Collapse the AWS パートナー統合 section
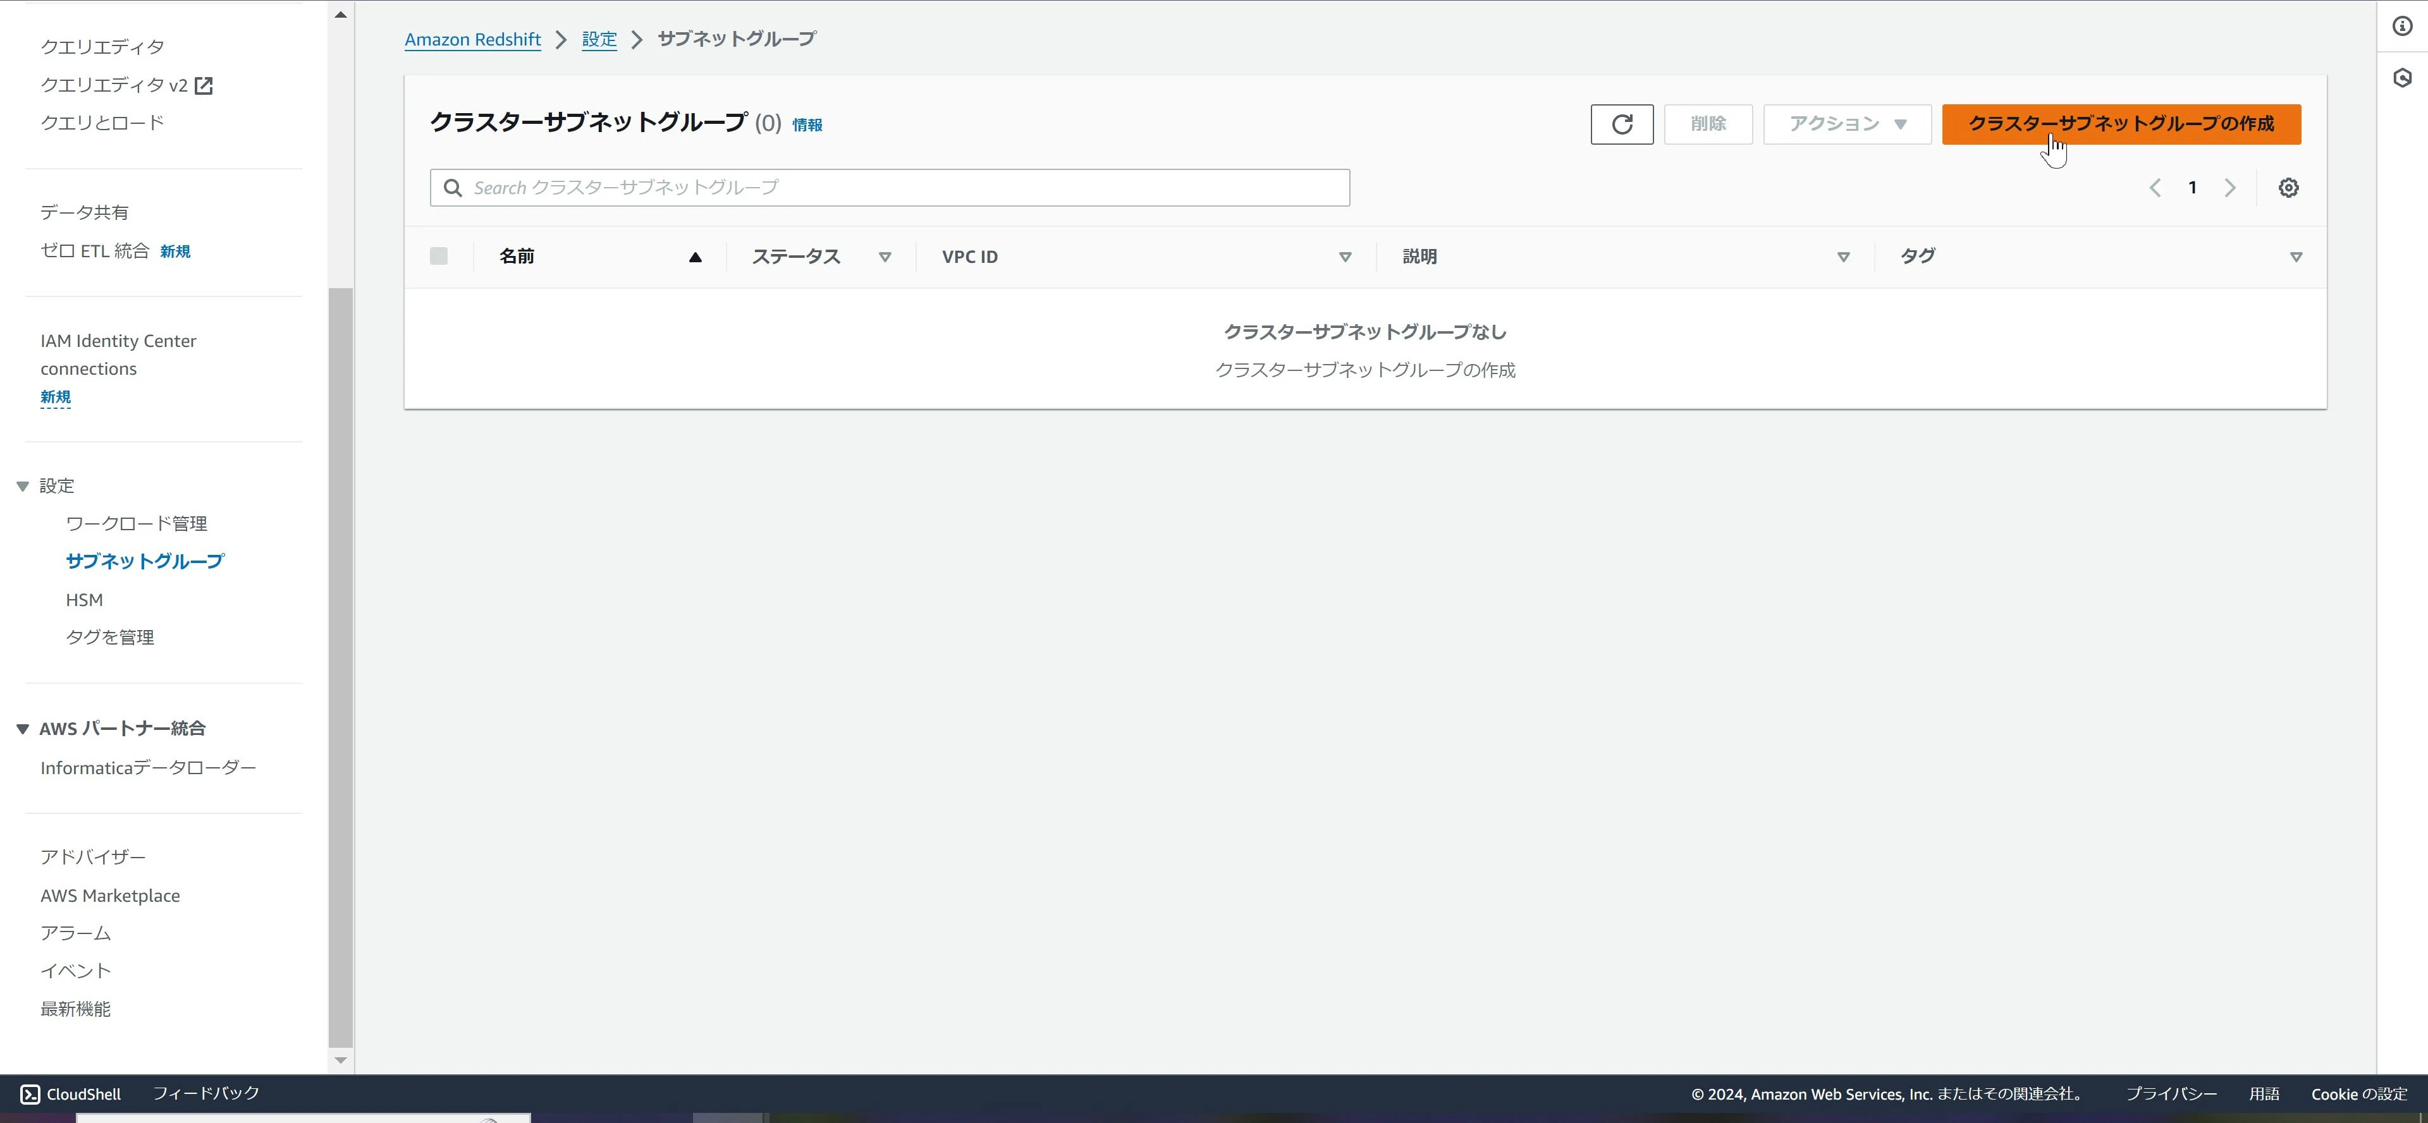Screen dimensions: 2428x1123 point(23,728)
